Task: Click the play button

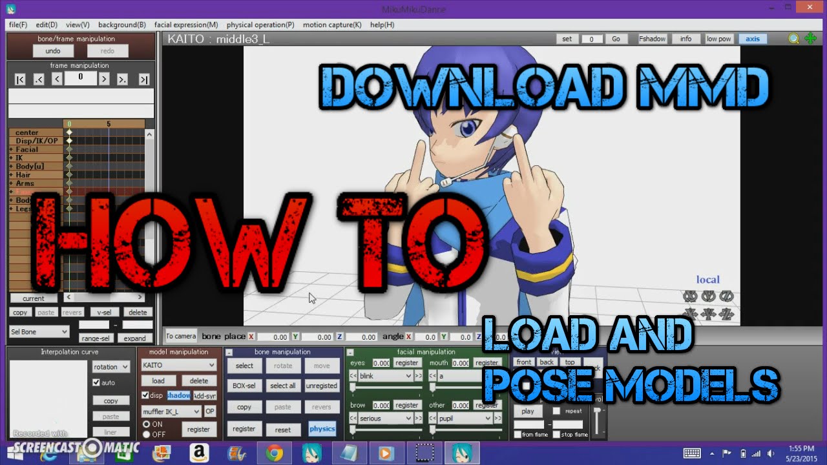Action: coord(528,411)
